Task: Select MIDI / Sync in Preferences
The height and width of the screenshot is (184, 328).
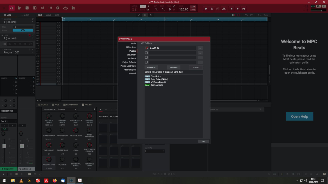Action: coord(131,47)
